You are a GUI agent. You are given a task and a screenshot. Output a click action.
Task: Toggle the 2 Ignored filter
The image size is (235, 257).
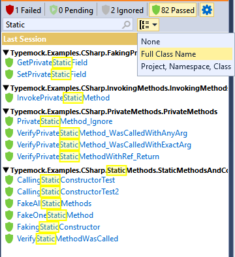pyautogui.click(x=123, y=10)
